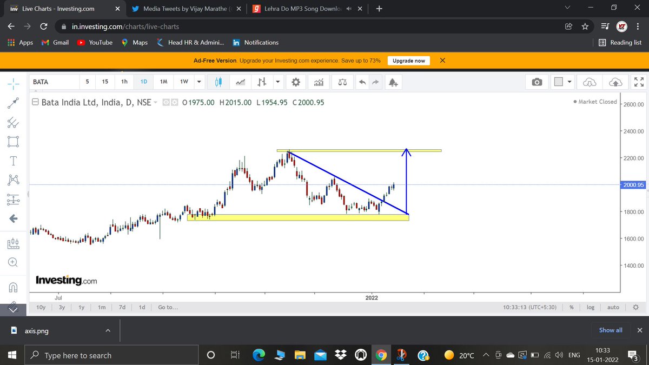Viewport: 649px width, 365px height.
Task: Open the Reading list
Action: (x=620, y=42)
